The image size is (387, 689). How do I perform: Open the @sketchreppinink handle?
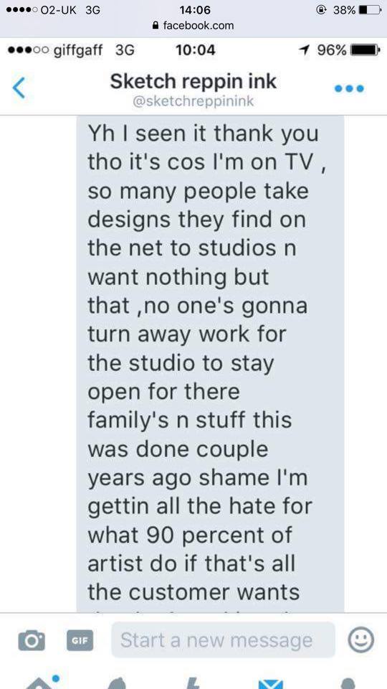coord(193,101)
